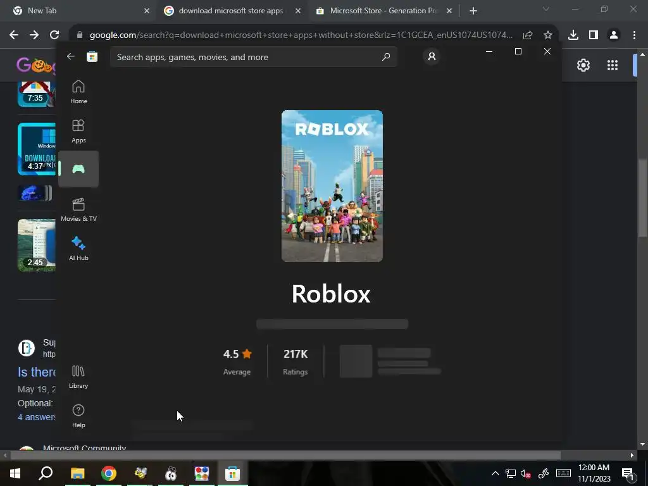Open Chrome three-dot menu

(x=634, y=35)
